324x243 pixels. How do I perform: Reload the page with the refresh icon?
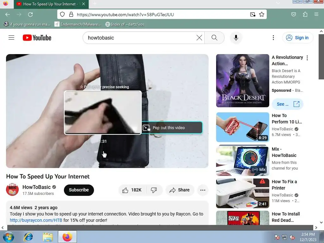tap(30, 15)
